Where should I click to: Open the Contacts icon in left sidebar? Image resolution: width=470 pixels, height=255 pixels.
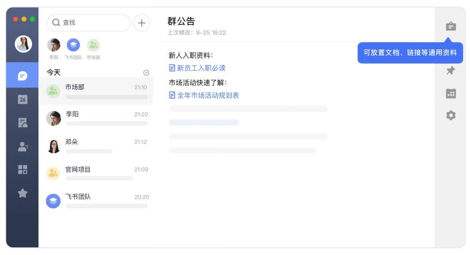click(x=22, y=147)
